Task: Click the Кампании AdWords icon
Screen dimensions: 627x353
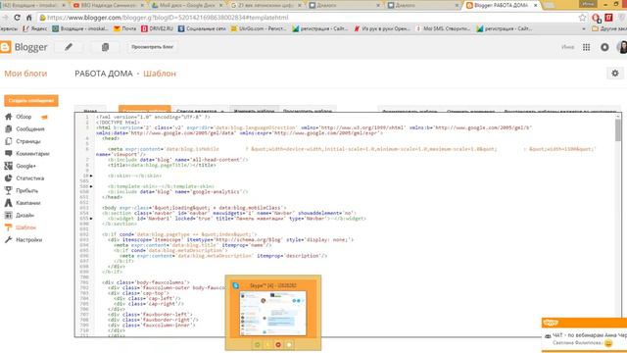Action: point(9,203)
